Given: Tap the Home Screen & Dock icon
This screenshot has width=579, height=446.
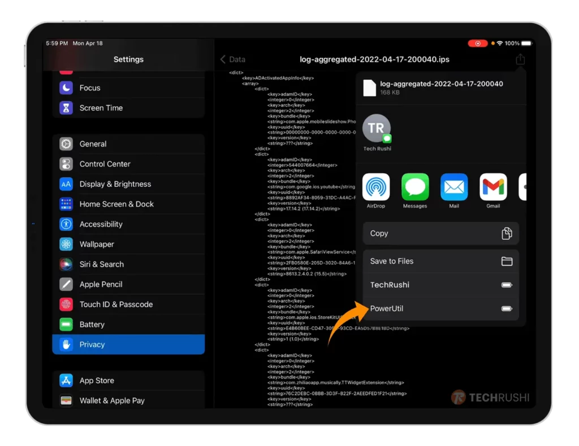Looking at the screenshot, I should (x=66, y=204).
